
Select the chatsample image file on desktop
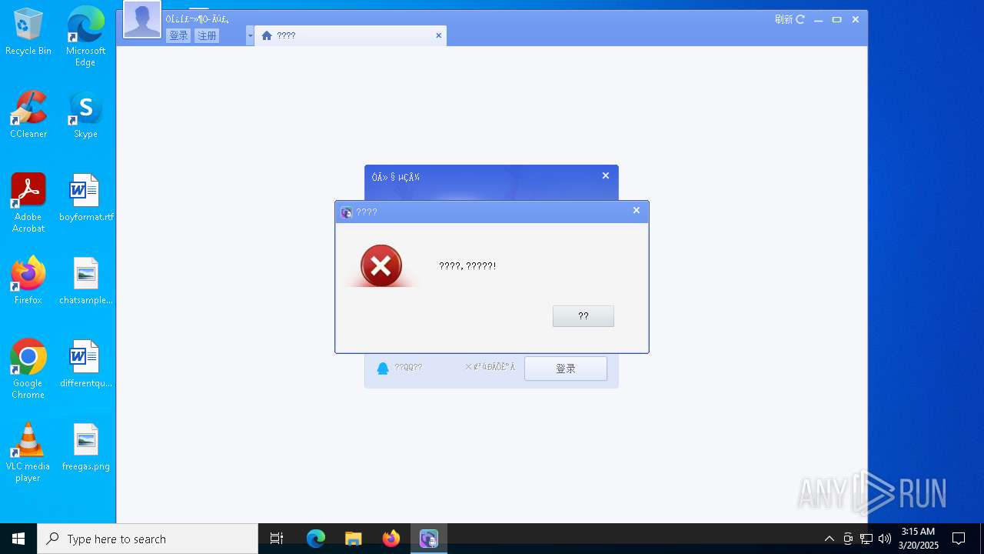(85, 281)
